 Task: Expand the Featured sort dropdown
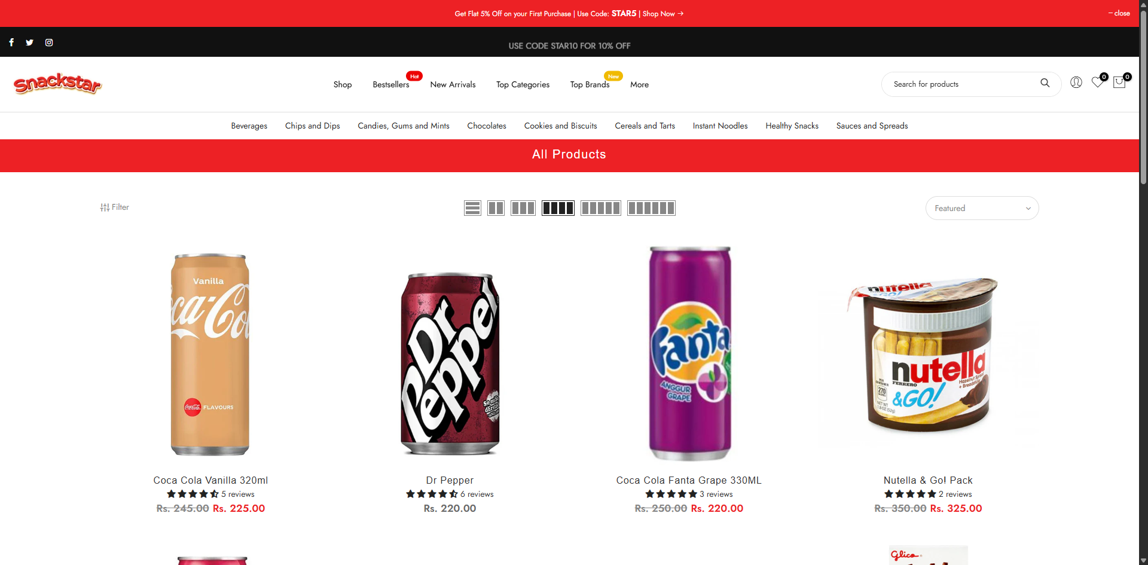pyautogui.click(x=982, y=208)
